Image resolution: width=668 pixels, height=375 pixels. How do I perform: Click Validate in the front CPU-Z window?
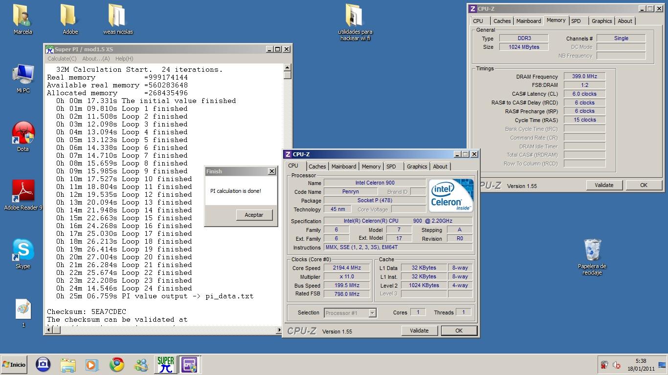pos(419,331)
